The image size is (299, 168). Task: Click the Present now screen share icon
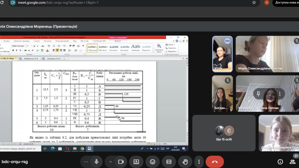[x=136, y=162]
